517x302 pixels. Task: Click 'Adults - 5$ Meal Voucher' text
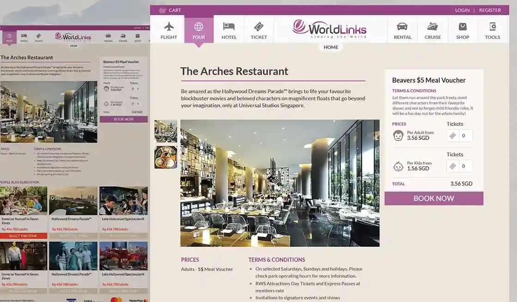[207, 269]
